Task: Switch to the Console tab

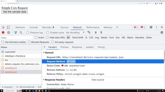Action: coord(34,27)
